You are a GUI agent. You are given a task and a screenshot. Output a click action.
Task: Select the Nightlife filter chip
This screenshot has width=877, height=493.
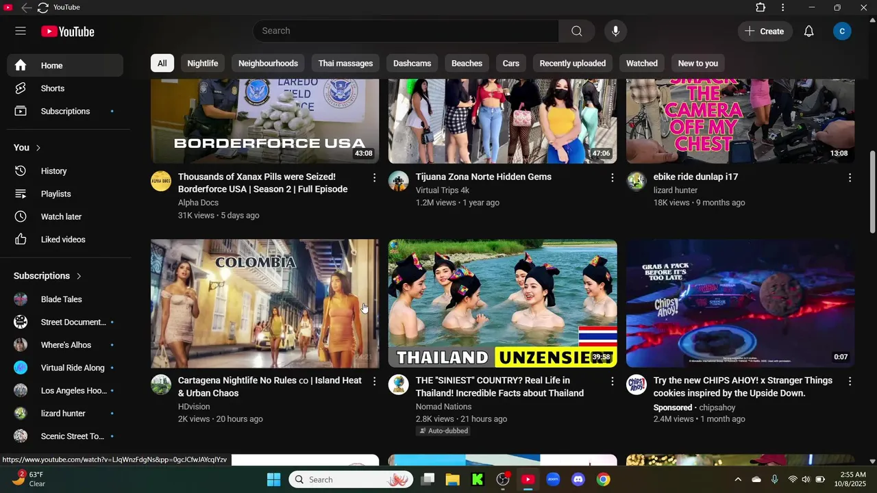(x=203, y=63)
